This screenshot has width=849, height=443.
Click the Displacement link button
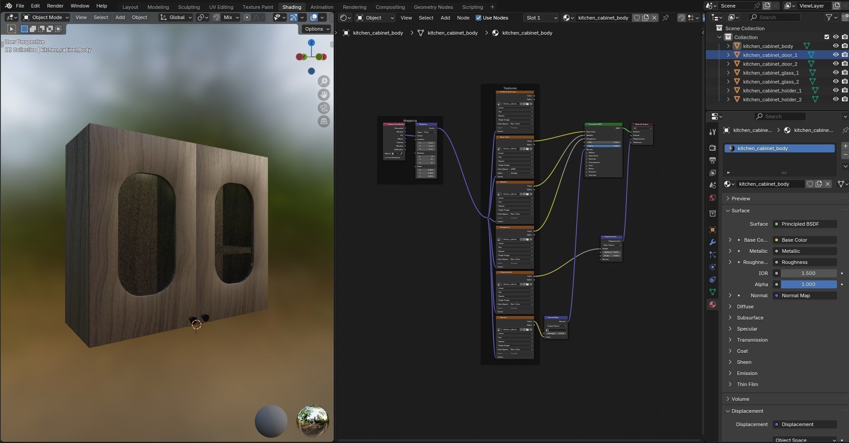point(805,424)
